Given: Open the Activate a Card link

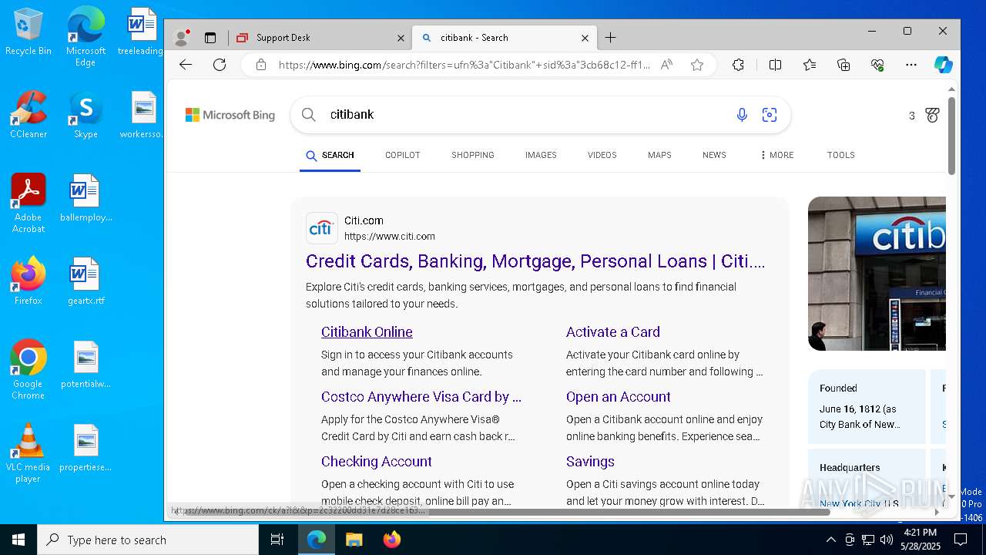Looking at the screenshot, I should [613, 332].
